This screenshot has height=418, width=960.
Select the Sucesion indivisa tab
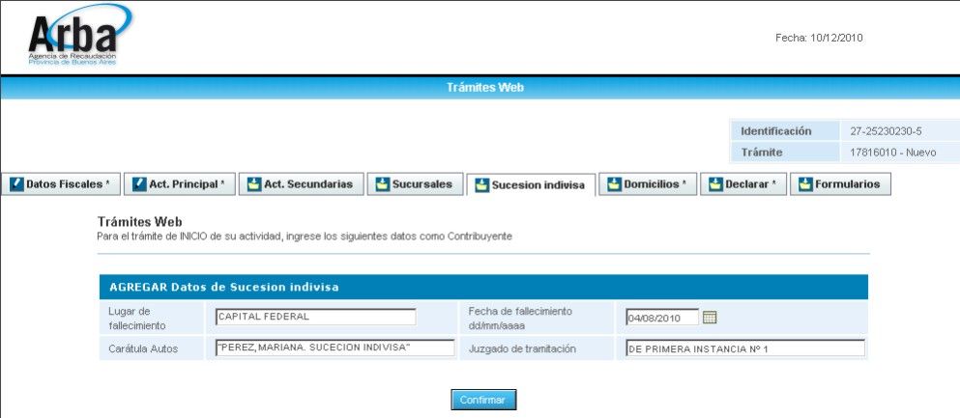click(x=531, y=185)
